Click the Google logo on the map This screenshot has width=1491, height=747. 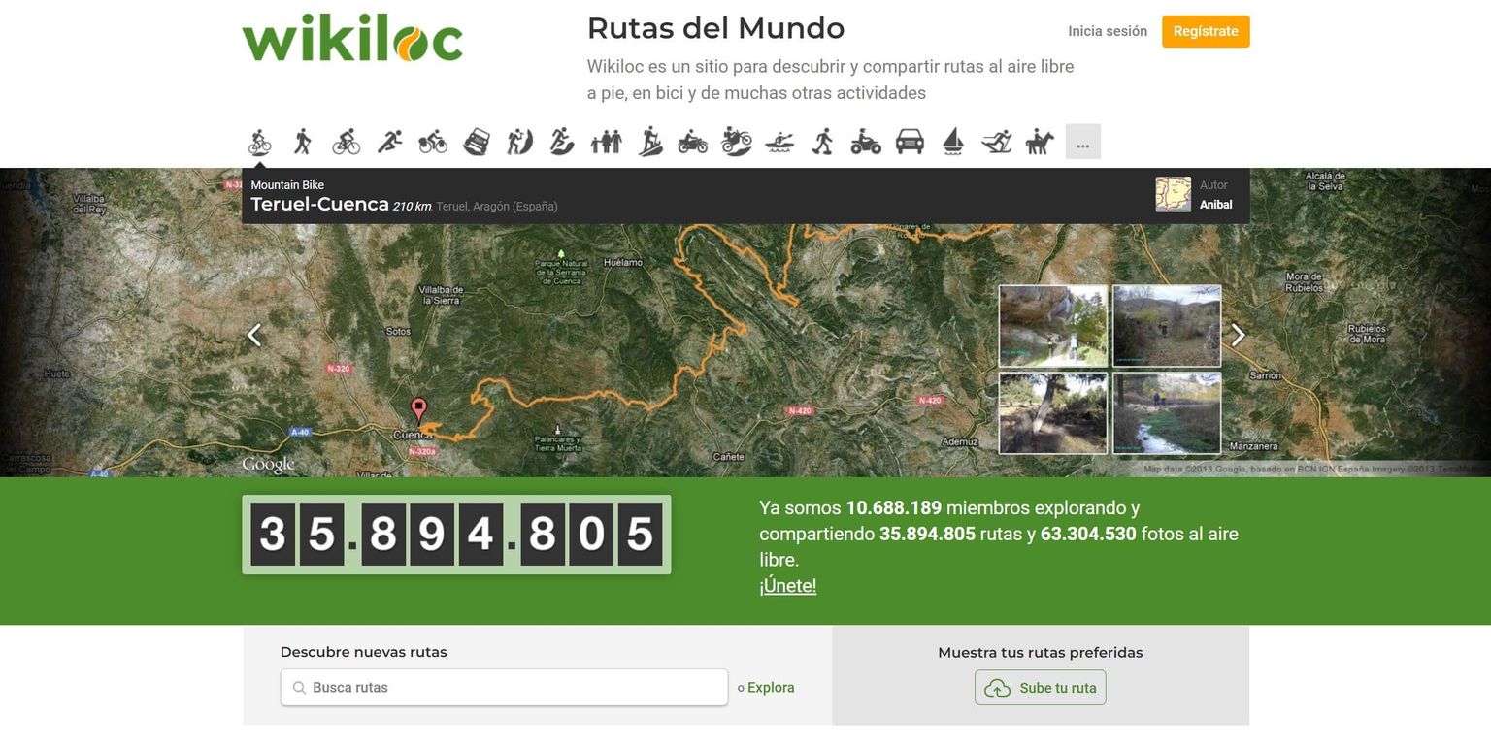pyautogui.click(x=268, y=465)
